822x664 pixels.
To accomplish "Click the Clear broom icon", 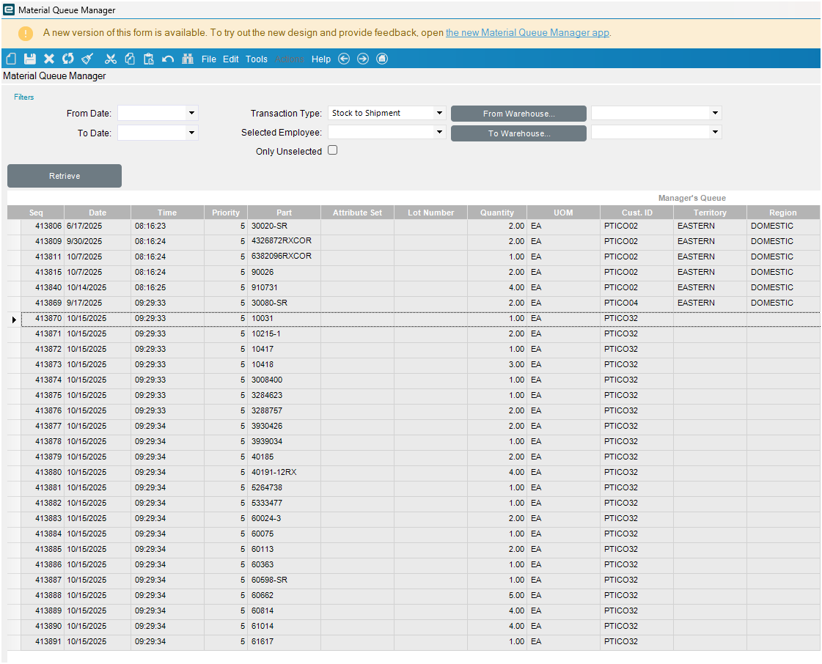I will [x=88, y=59].
